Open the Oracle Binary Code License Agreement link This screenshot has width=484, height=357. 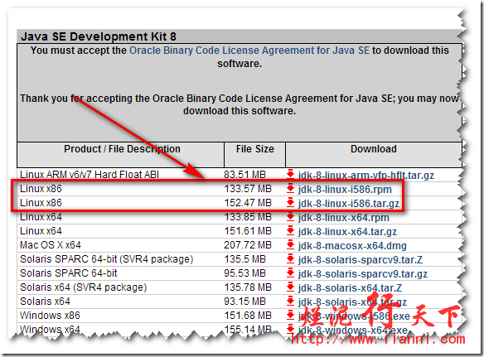[249, 51]
